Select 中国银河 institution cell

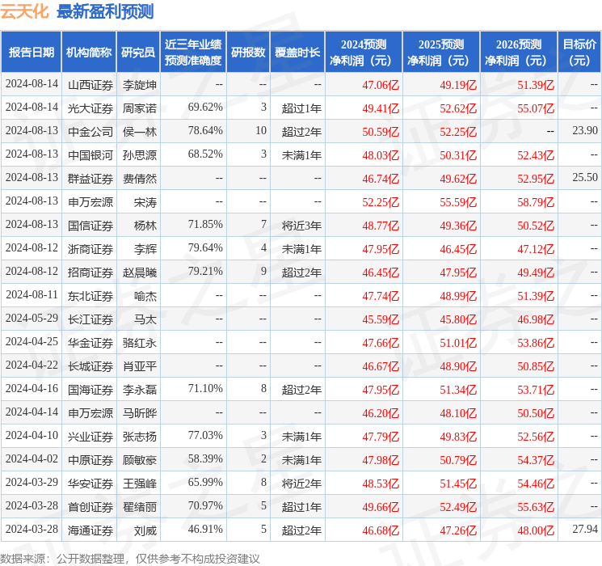click(x=91, y=155)
